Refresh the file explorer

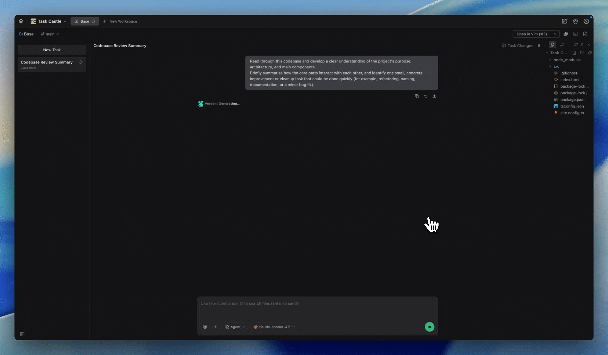[576, 45]
